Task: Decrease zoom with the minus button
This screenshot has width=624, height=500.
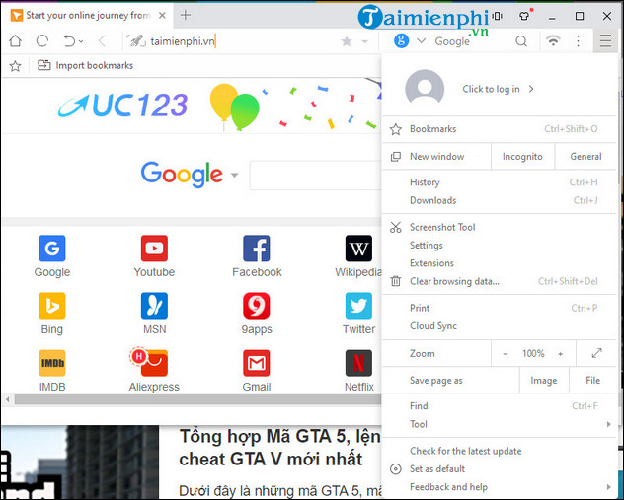Action: [506, 353]
